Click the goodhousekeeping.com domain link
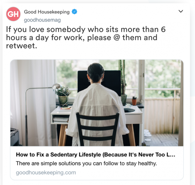The height and width of the screenshot is (185, 195). click(46, 173)
